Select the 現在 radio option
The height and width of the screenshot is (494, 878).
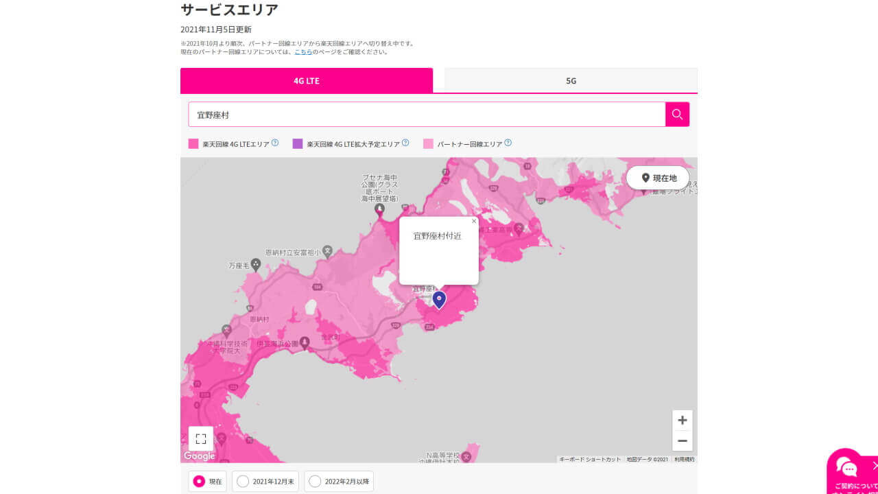[200, 481]
